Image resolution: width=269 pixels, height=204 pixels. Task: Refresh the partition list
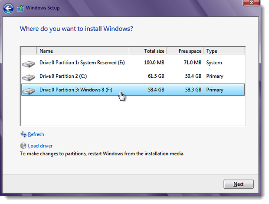36,134
